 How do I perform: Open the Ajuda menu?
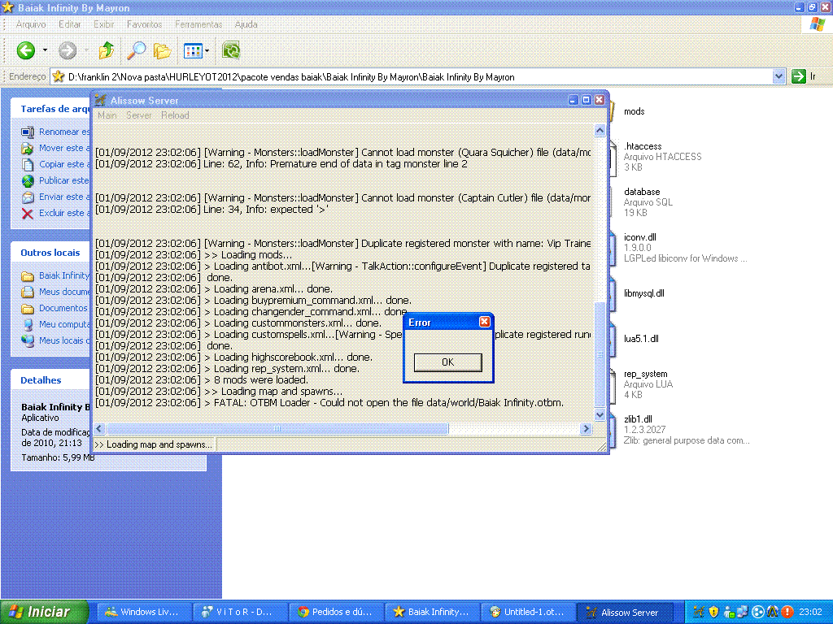[x=246, y=24]
